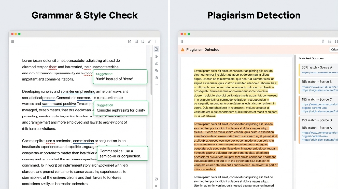This screenshot has height=189, width=338.
Task: Click underlined word 'commication' in third paragraph
Action: [x=84, y=141]
